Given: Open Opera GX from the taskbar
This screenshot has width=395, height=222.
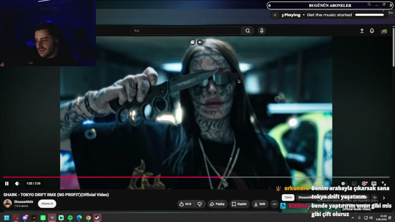Looking at the screenshot, I should (x=16, y=218).
